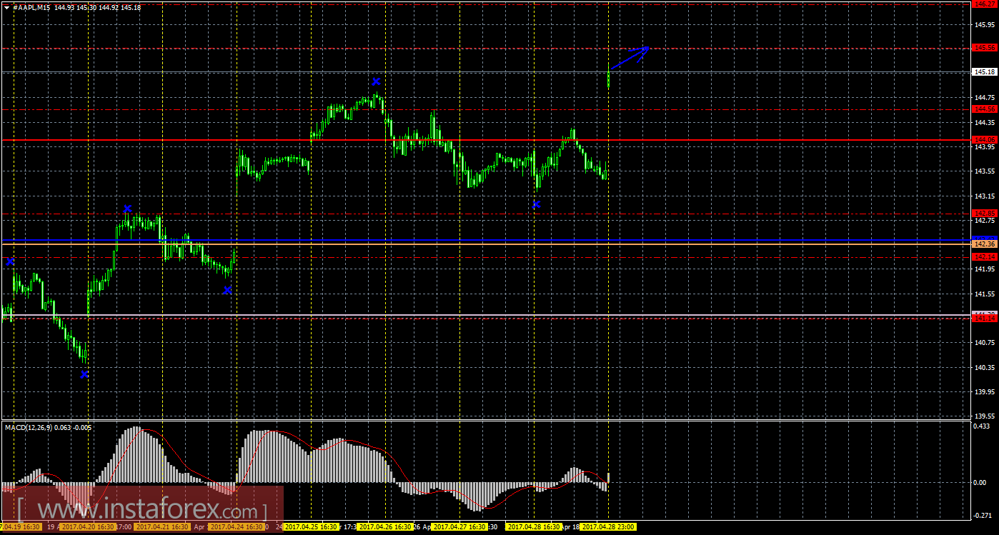Click the 2017.04.26 16:30 date label
Viewport: 999px width, 535px height.
[x=385, y=527]
